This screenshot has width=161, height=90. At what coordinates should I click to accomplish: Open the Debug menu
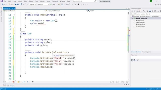pos(31,1)
